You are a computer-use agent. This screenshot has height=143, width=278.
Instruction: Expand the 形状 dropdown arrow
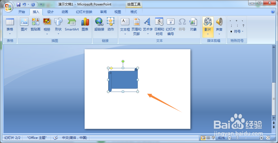(x=58, y=34)
